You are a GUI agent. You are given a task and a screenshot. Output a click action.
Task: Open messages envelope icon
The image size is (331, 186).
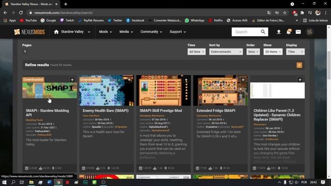pos(298,32)
